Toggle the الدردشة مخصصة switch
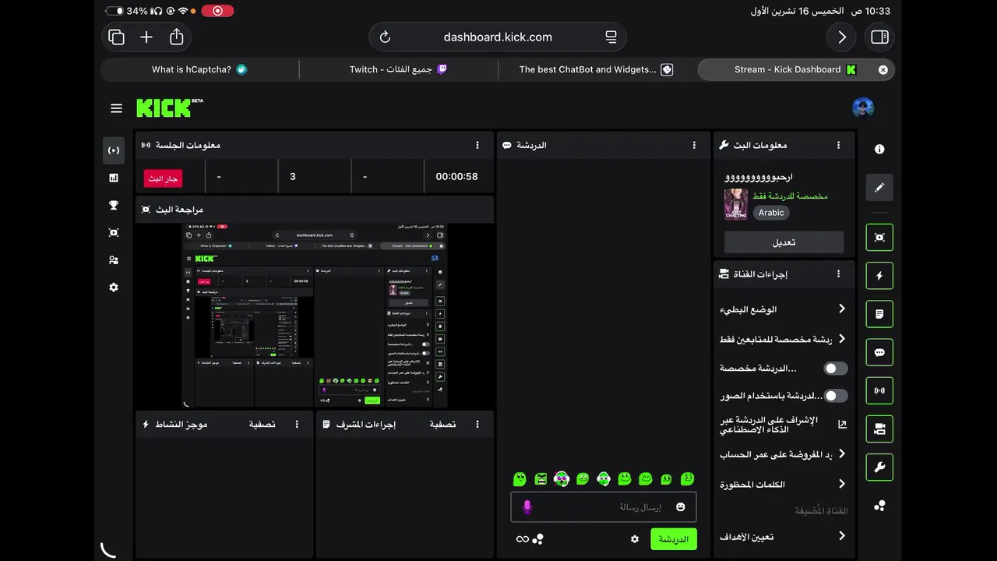Image resolution: width=997 pixels, height=561 pixels. [835, 369]
